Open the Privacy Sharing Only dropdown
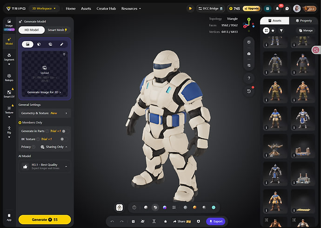Image resolution: width=321 pixels, height=228 pixels. point(54,147)
